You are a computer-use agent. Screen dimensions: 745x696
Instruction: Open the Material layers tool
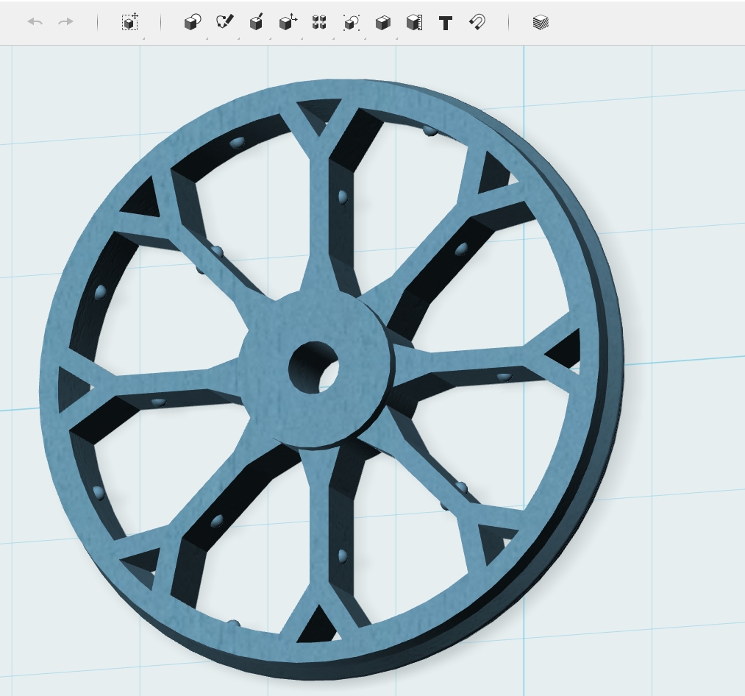(541, 22)
